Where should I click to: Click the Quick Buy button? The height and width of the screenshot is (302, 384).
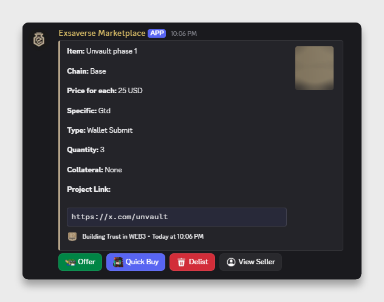pos(135,262)
